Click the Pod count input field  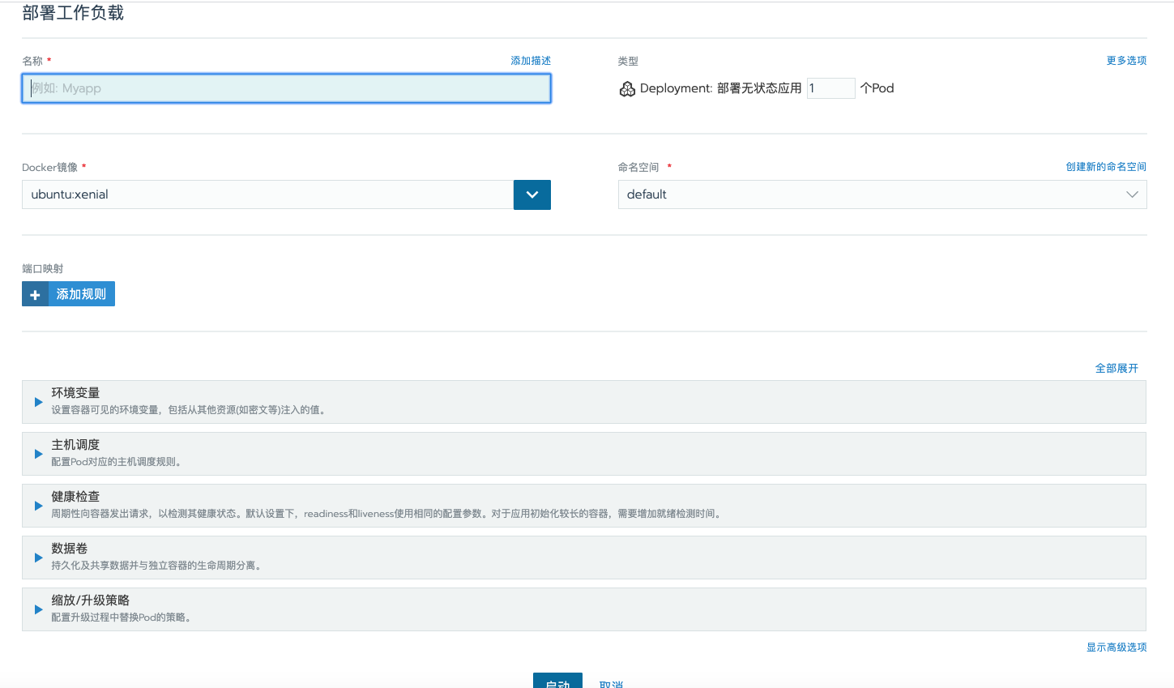(x=831, y=88)
